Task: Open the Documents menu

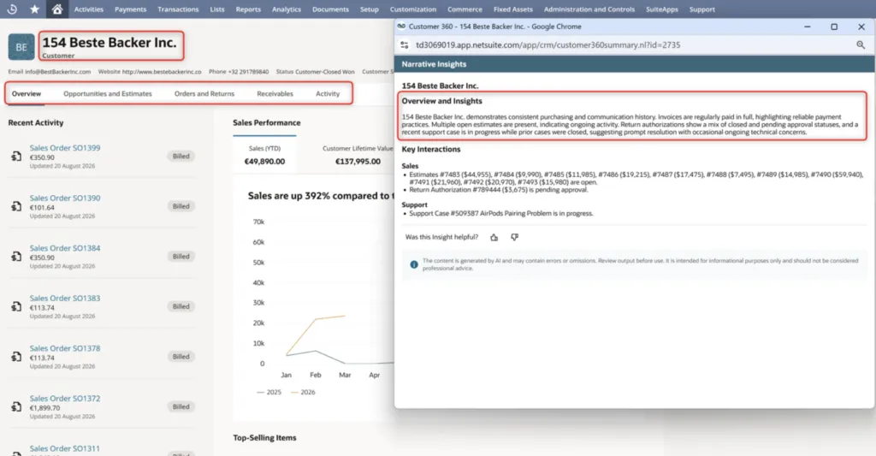Action: 330,9
